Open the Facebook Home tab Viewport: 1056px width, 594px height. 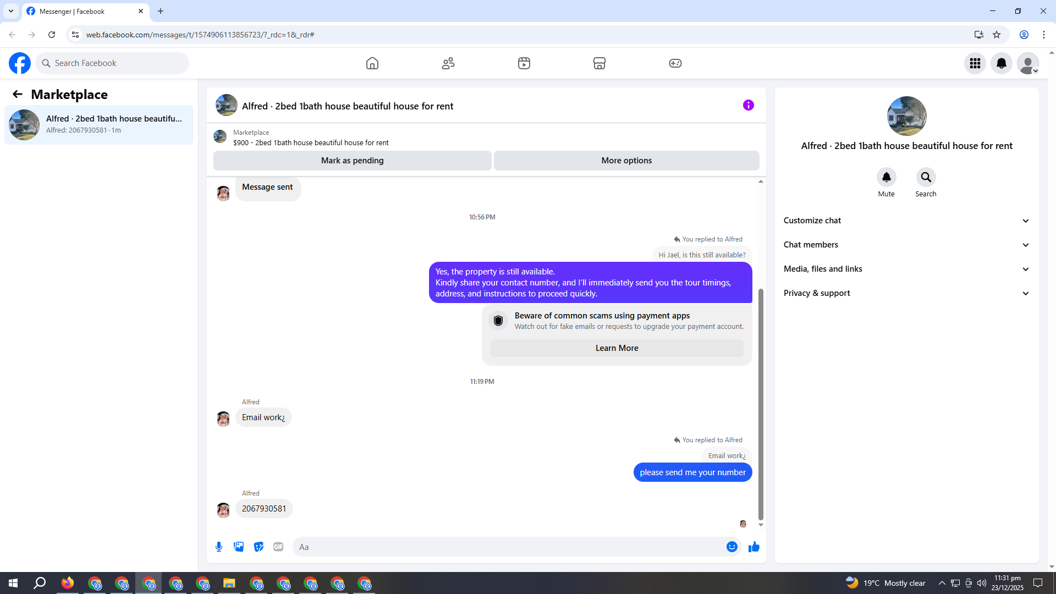coord(372,63)
